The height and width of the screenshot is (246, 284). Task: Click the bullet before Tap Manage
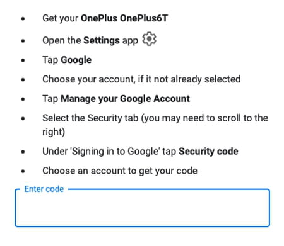pyautogui.click(x=23, y=99)
